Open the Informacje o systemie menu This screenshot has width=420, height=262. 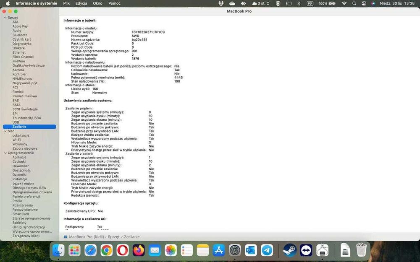(x=36, y=3)
